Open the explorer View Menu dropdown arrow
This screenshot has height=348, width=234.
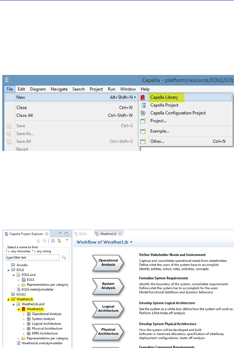(67, 240)
